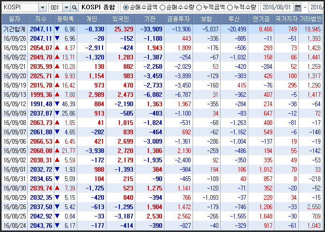Click index value 2049.70

41,58
